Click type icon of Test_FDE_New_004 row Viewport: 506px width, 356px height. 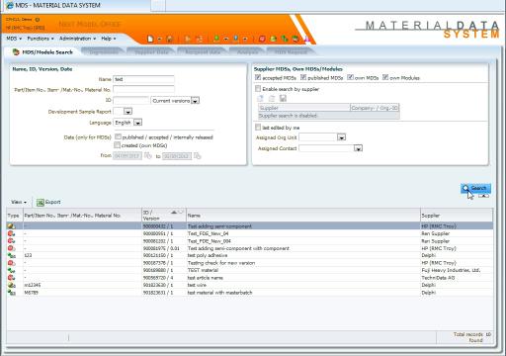click(11, 241)
